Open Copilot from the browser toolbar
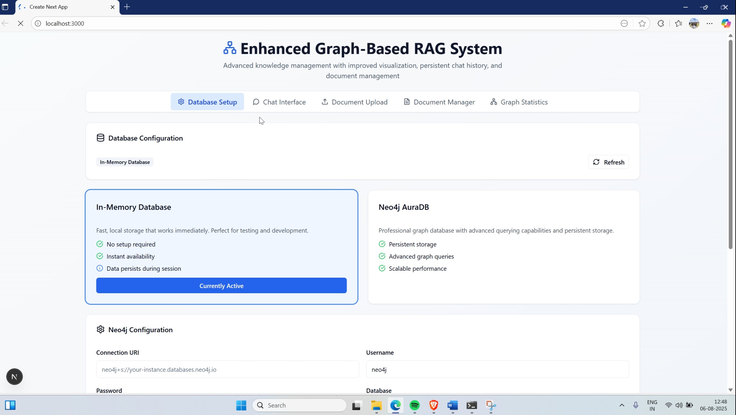Image resolution: width=736 pixels, height=415 pixels. click(726, 23)
